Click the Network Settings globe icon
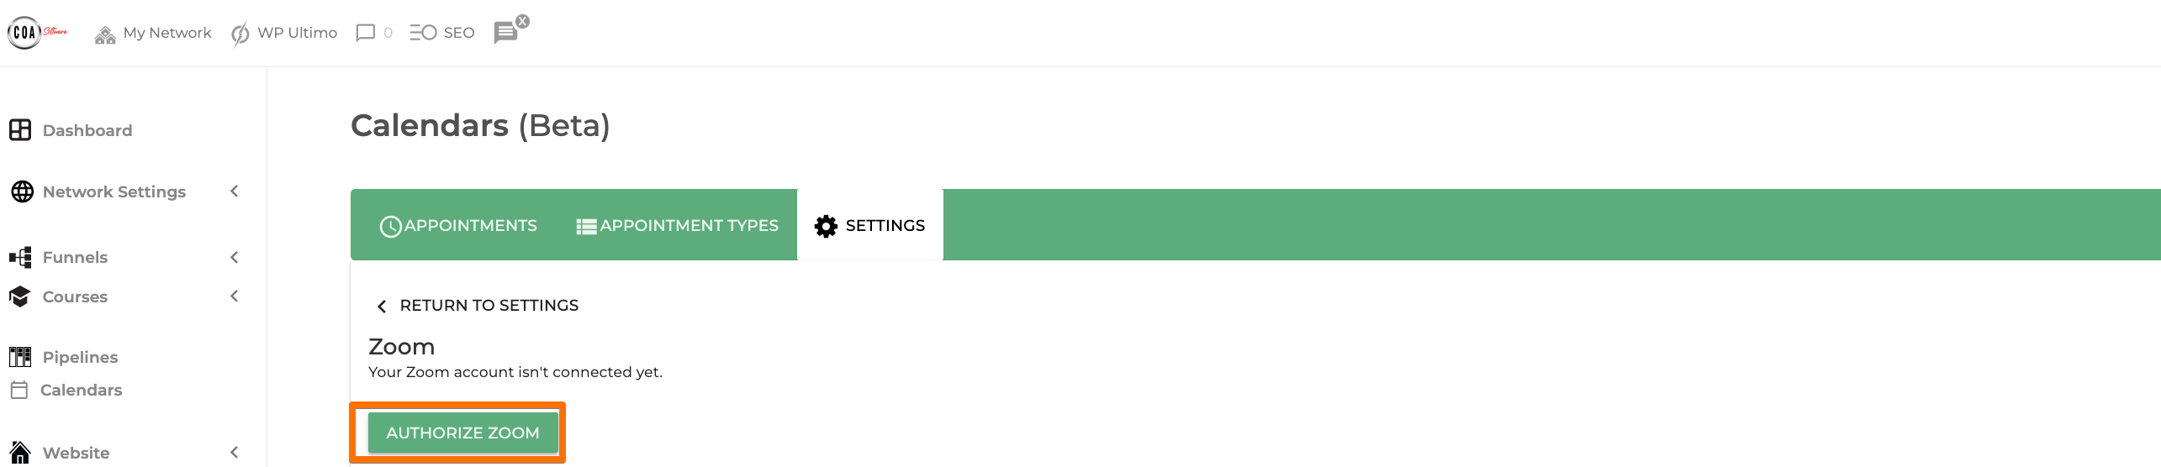 (22, 192)
